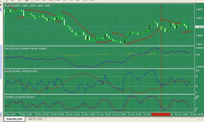Screen dimensions: 204x122
Task: Click the side panel scroll-up arrow
Action: [x=1, y=9]
